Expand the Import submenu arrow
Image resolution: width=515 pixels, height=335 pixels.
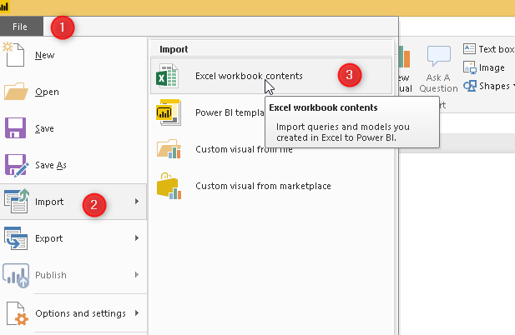pos(137,202)
